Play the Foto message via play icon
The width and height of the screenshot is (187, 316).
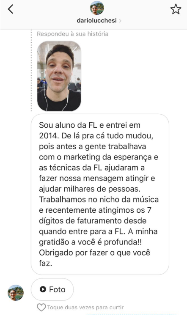coord(43,289)
